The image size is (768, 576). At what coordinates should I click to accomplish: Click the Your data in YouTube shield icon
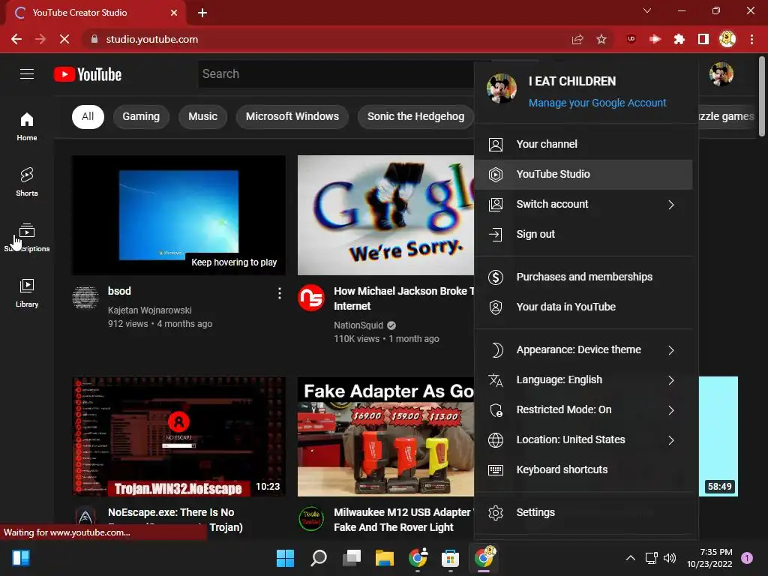(496, 307)
